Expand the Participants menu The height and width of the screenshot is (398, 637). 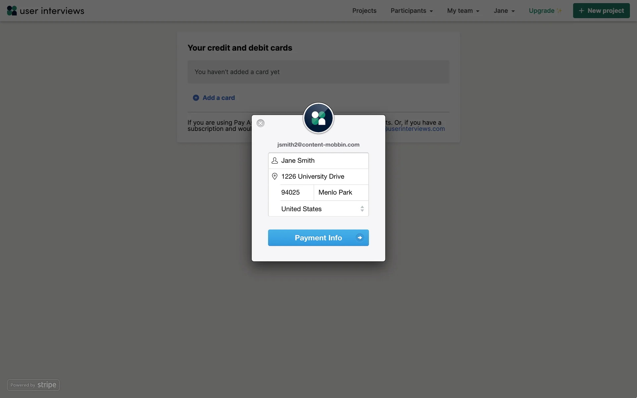point(412,11)
